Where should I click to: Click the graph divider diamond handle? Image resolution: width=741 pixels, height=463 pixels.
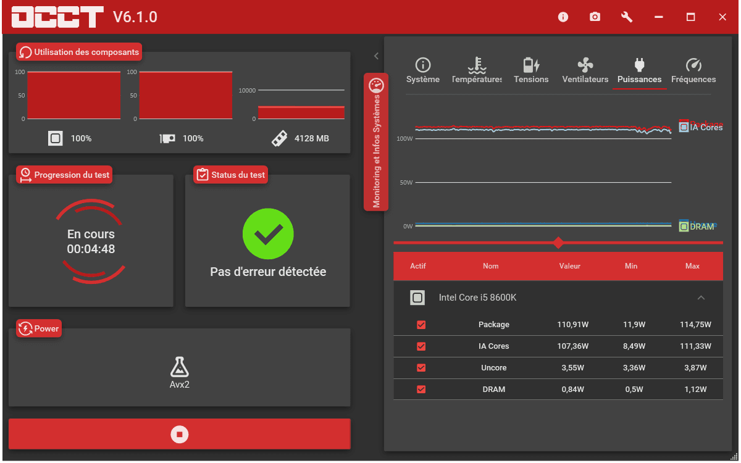pos(558,243)
